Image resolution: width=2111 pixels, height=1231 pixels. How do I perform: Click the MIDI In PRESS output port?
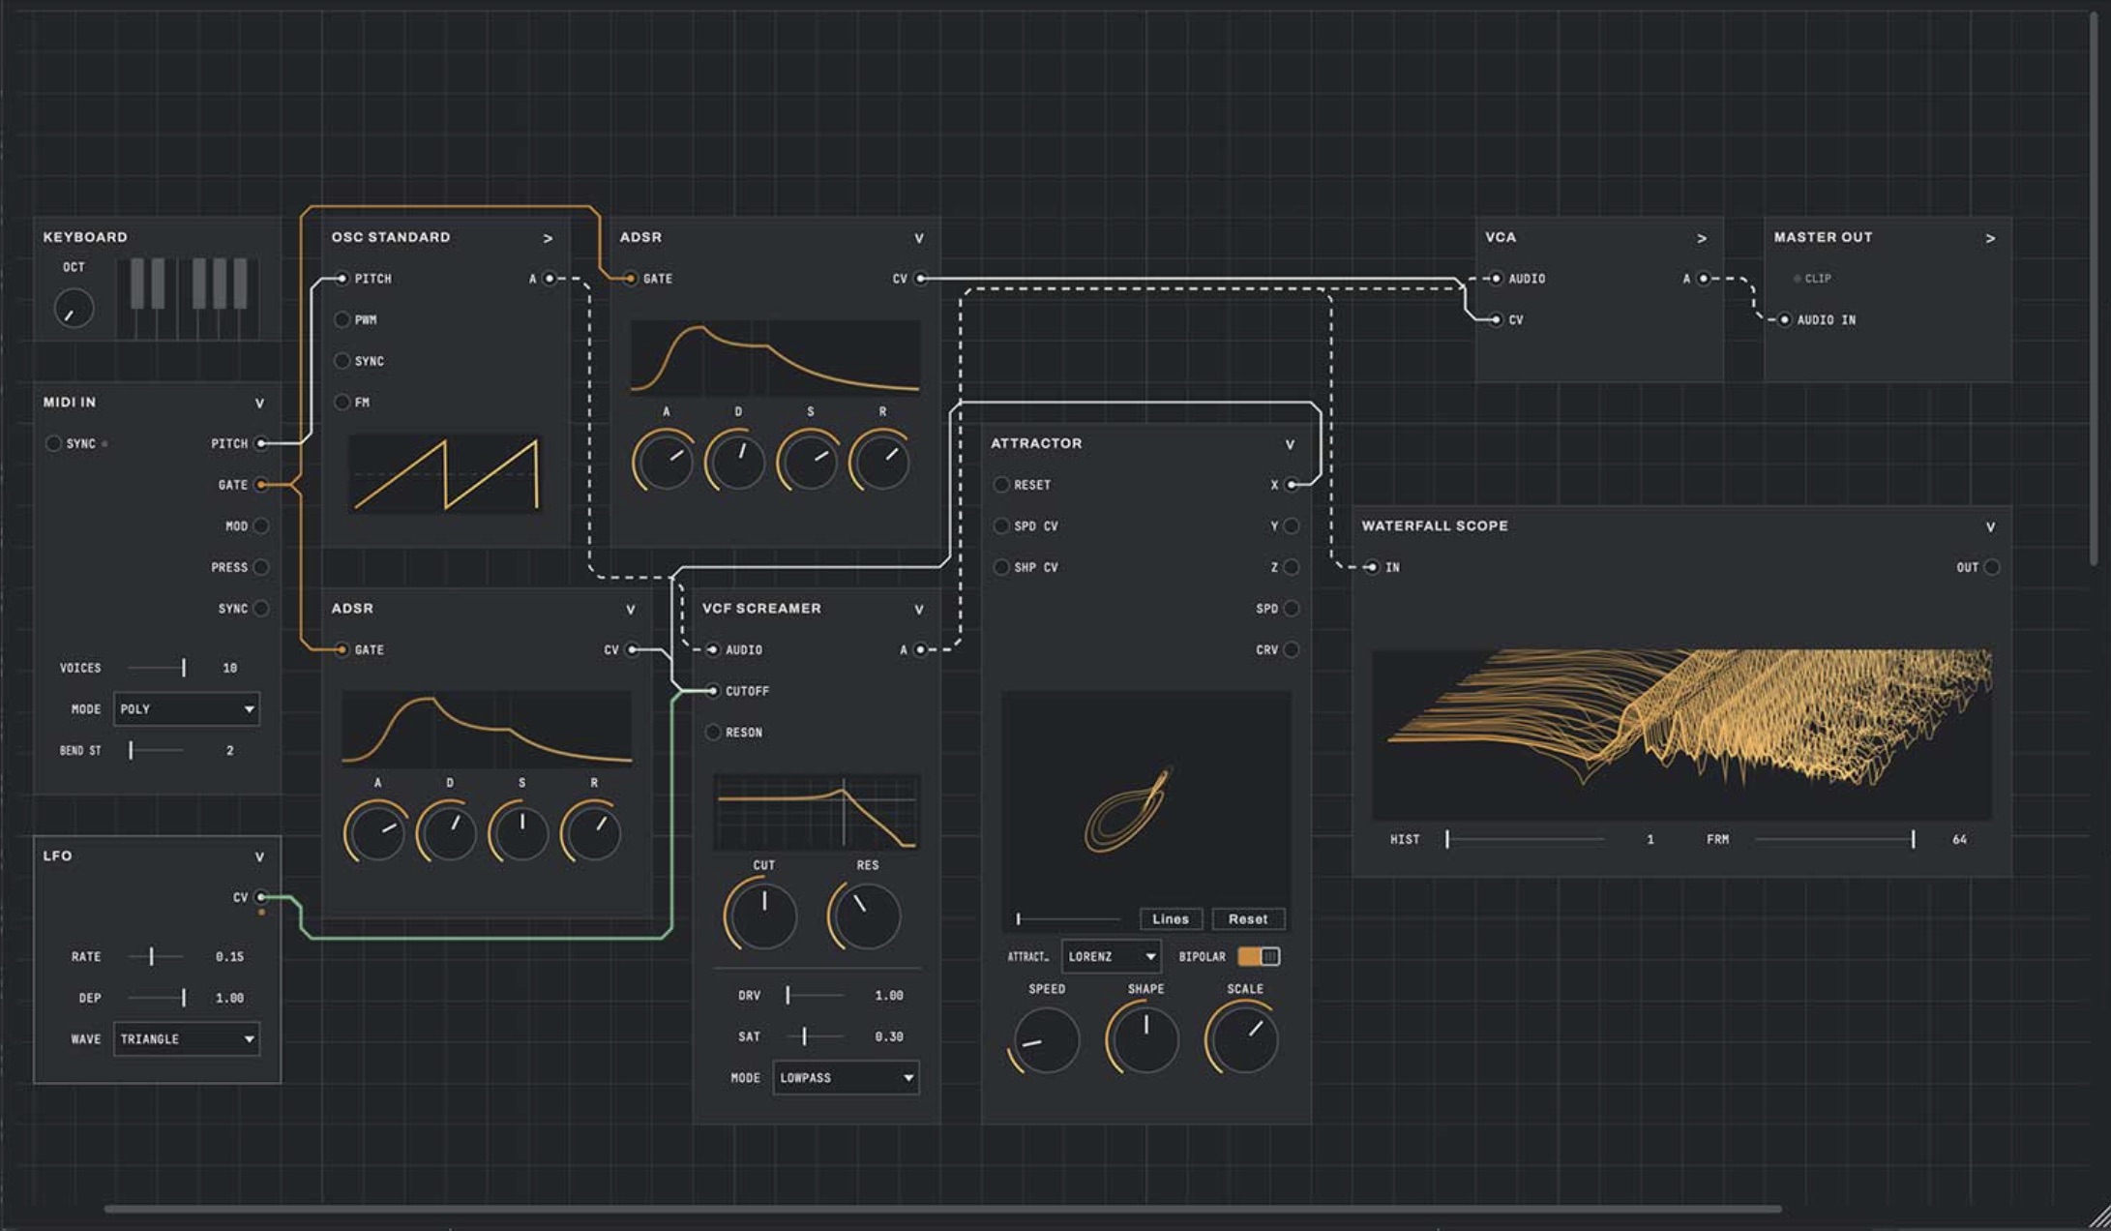[x=261, y=567]
